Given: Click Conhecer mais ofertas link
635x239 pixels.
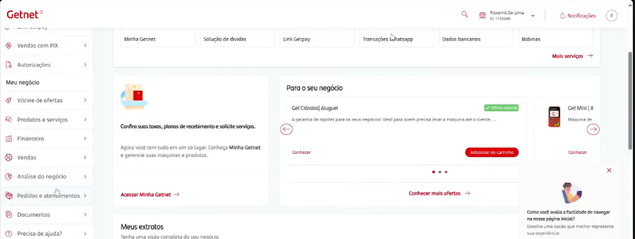Looking at the screenshot, I should pyautogui.click(x=439, y=193).
